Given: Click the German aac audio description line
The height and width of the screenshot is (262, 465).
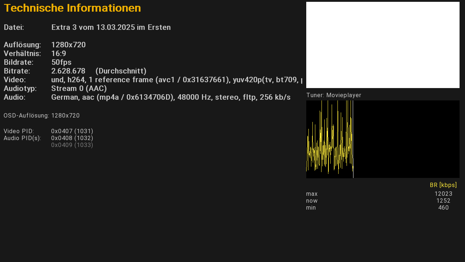Looking at the screenshot, I should click(x=171, y=97).
